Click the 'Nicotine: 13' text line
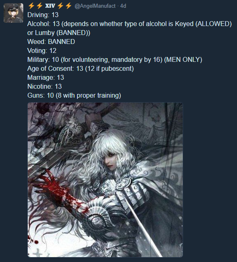This screenshot has width=237, height=262. (44, 86)
